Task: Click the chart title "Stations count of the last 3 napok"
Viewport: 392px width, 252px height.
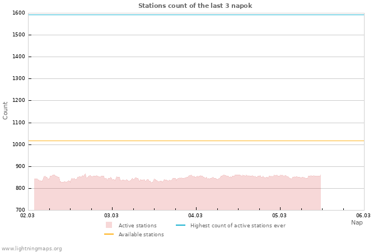Action: click(x=195, y=6)
